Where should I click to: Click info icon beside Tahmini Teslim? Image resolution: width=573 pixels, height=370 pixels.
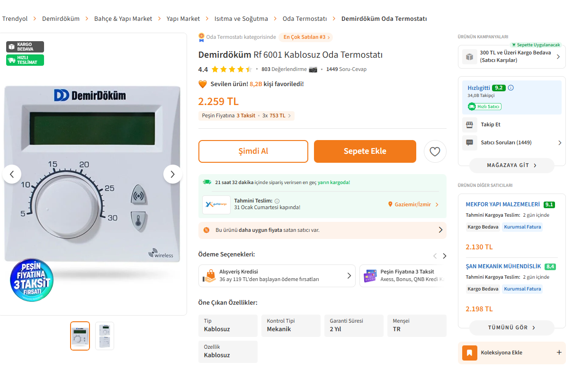277,201
